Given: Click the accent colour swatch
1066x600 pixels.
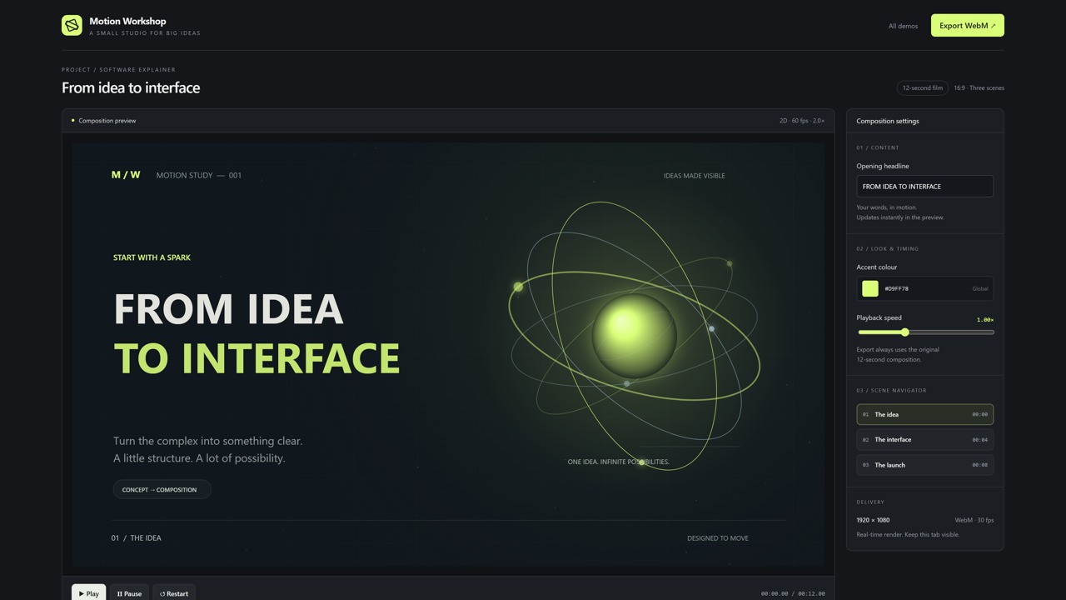Looking at the screenshot, I should point(870,288).
